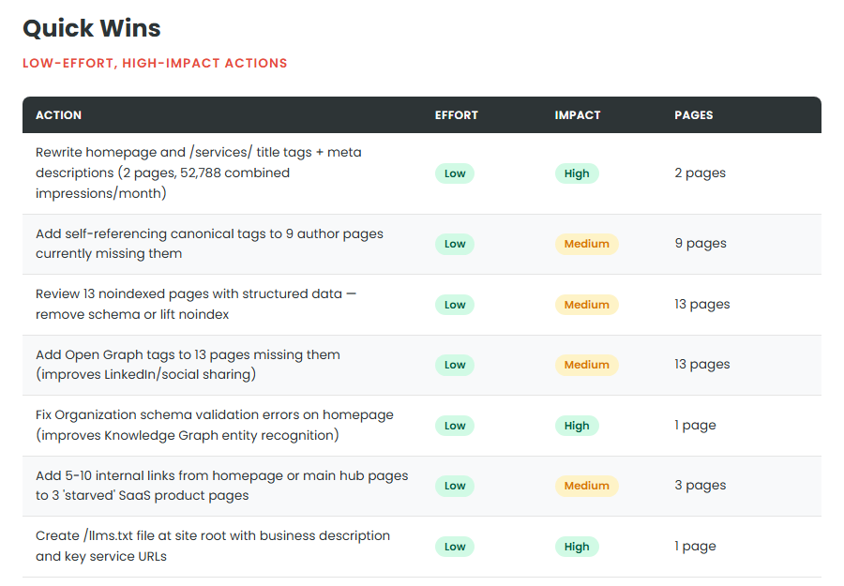Viewport: 844px width, 586px height.
Task: Click the LOW-EFFORT, HIGH-IMPACT ACTIONS subtitle
Action: click(154, 63)
